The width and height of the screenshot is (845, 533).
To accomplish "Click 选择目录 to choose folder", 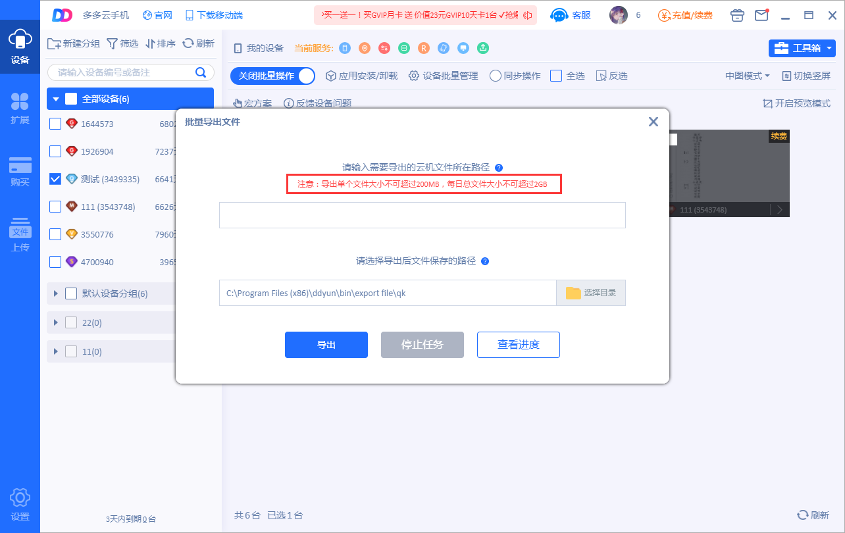I will click(591, 293).
